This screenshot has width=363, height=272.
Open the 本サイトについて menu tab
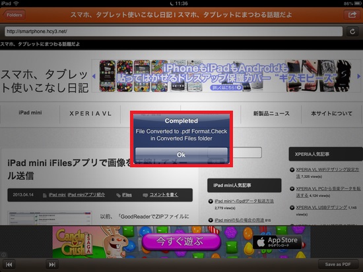[x=331, y=113]
